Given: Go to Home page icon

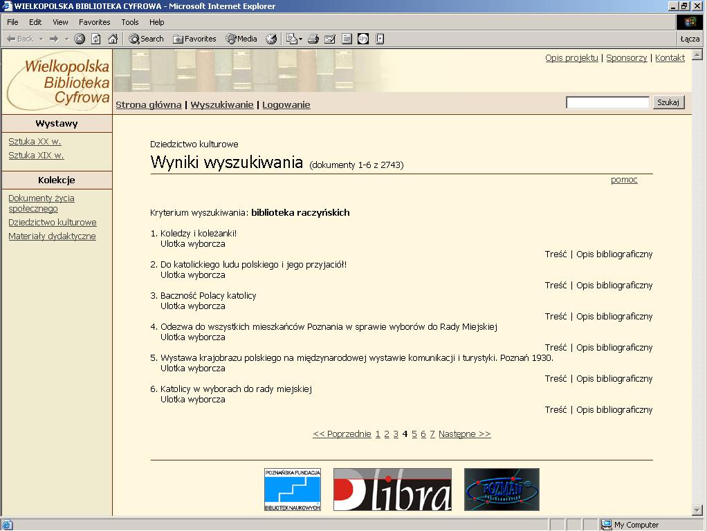Looking at the screenshot, I should 113,39.
